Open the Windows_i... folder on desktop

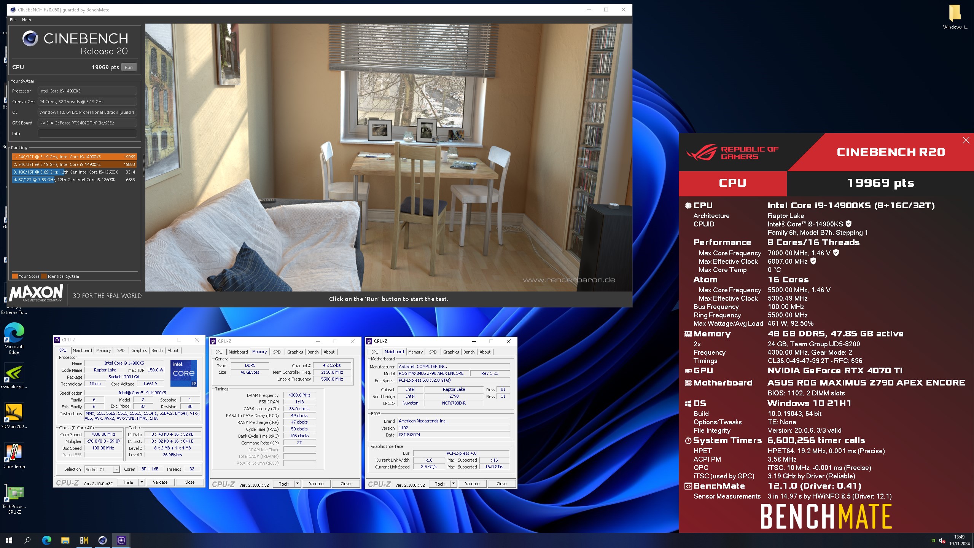click(955, 17)
